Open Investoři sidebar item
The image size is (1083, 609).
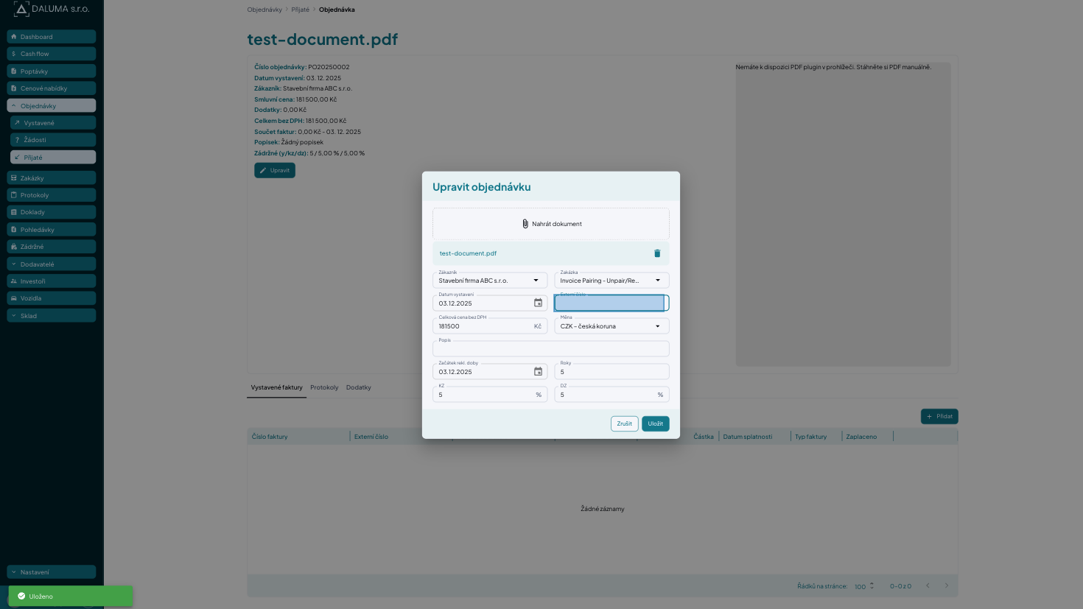[52, 281]
